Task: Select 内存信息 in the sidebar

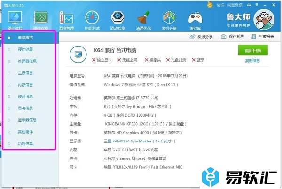Action: coord(29,85)
